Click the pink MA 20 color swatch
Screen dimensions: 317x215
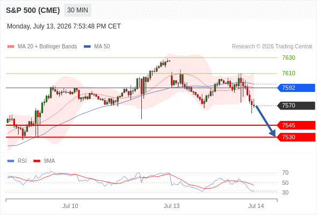[x=11, y=47]
